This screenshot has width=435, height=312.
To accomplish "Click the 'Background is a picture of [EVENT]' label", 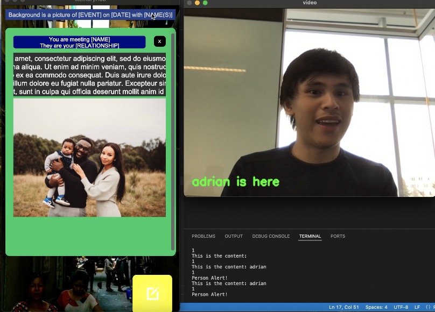I will click(x=90, y=15).
